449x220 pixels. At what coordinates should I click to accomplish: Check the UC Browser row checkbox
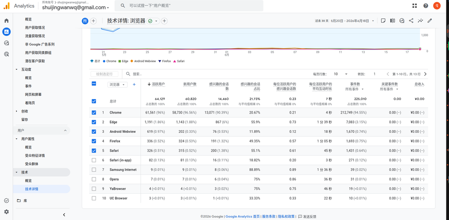point(94,198)
